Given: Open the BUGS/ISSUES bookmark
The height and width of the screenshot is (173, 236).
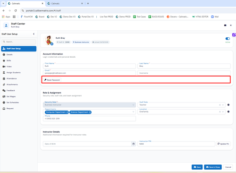Looking at the screenshot, I should click(x=156, y=17).
